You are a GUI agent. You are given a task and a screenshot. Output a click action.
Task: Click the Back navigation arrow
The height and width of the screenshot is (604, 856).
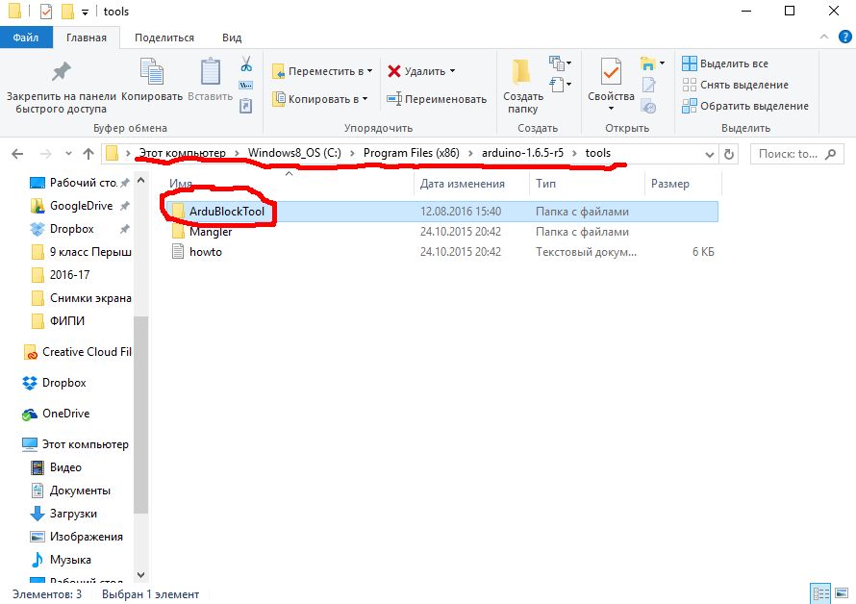[17, 154]
